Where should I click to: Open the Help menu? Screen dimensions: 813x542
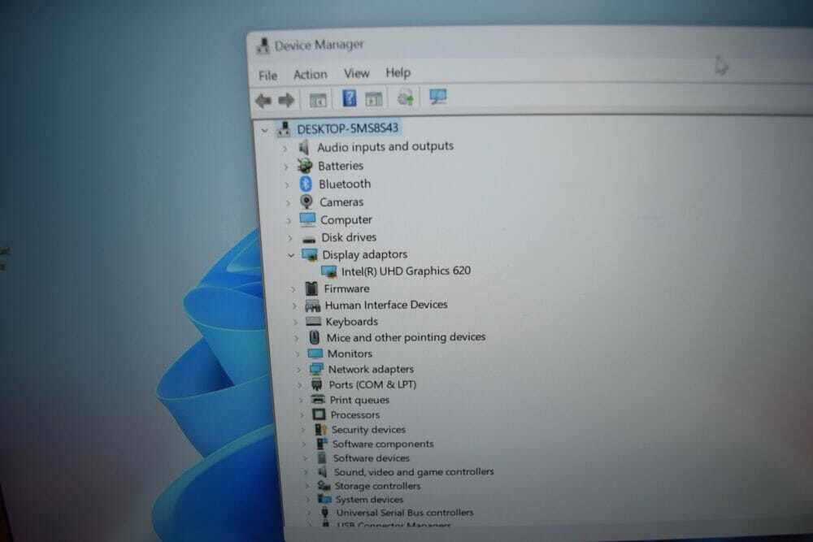398,72
